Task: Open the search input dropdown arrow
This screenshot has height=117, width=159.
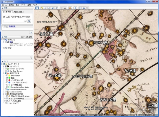Action: pos(25,21)
